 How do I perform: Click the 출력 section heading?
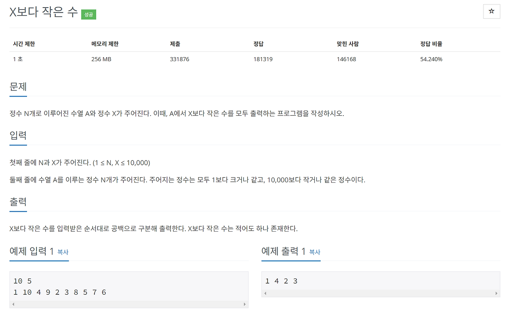17,201
